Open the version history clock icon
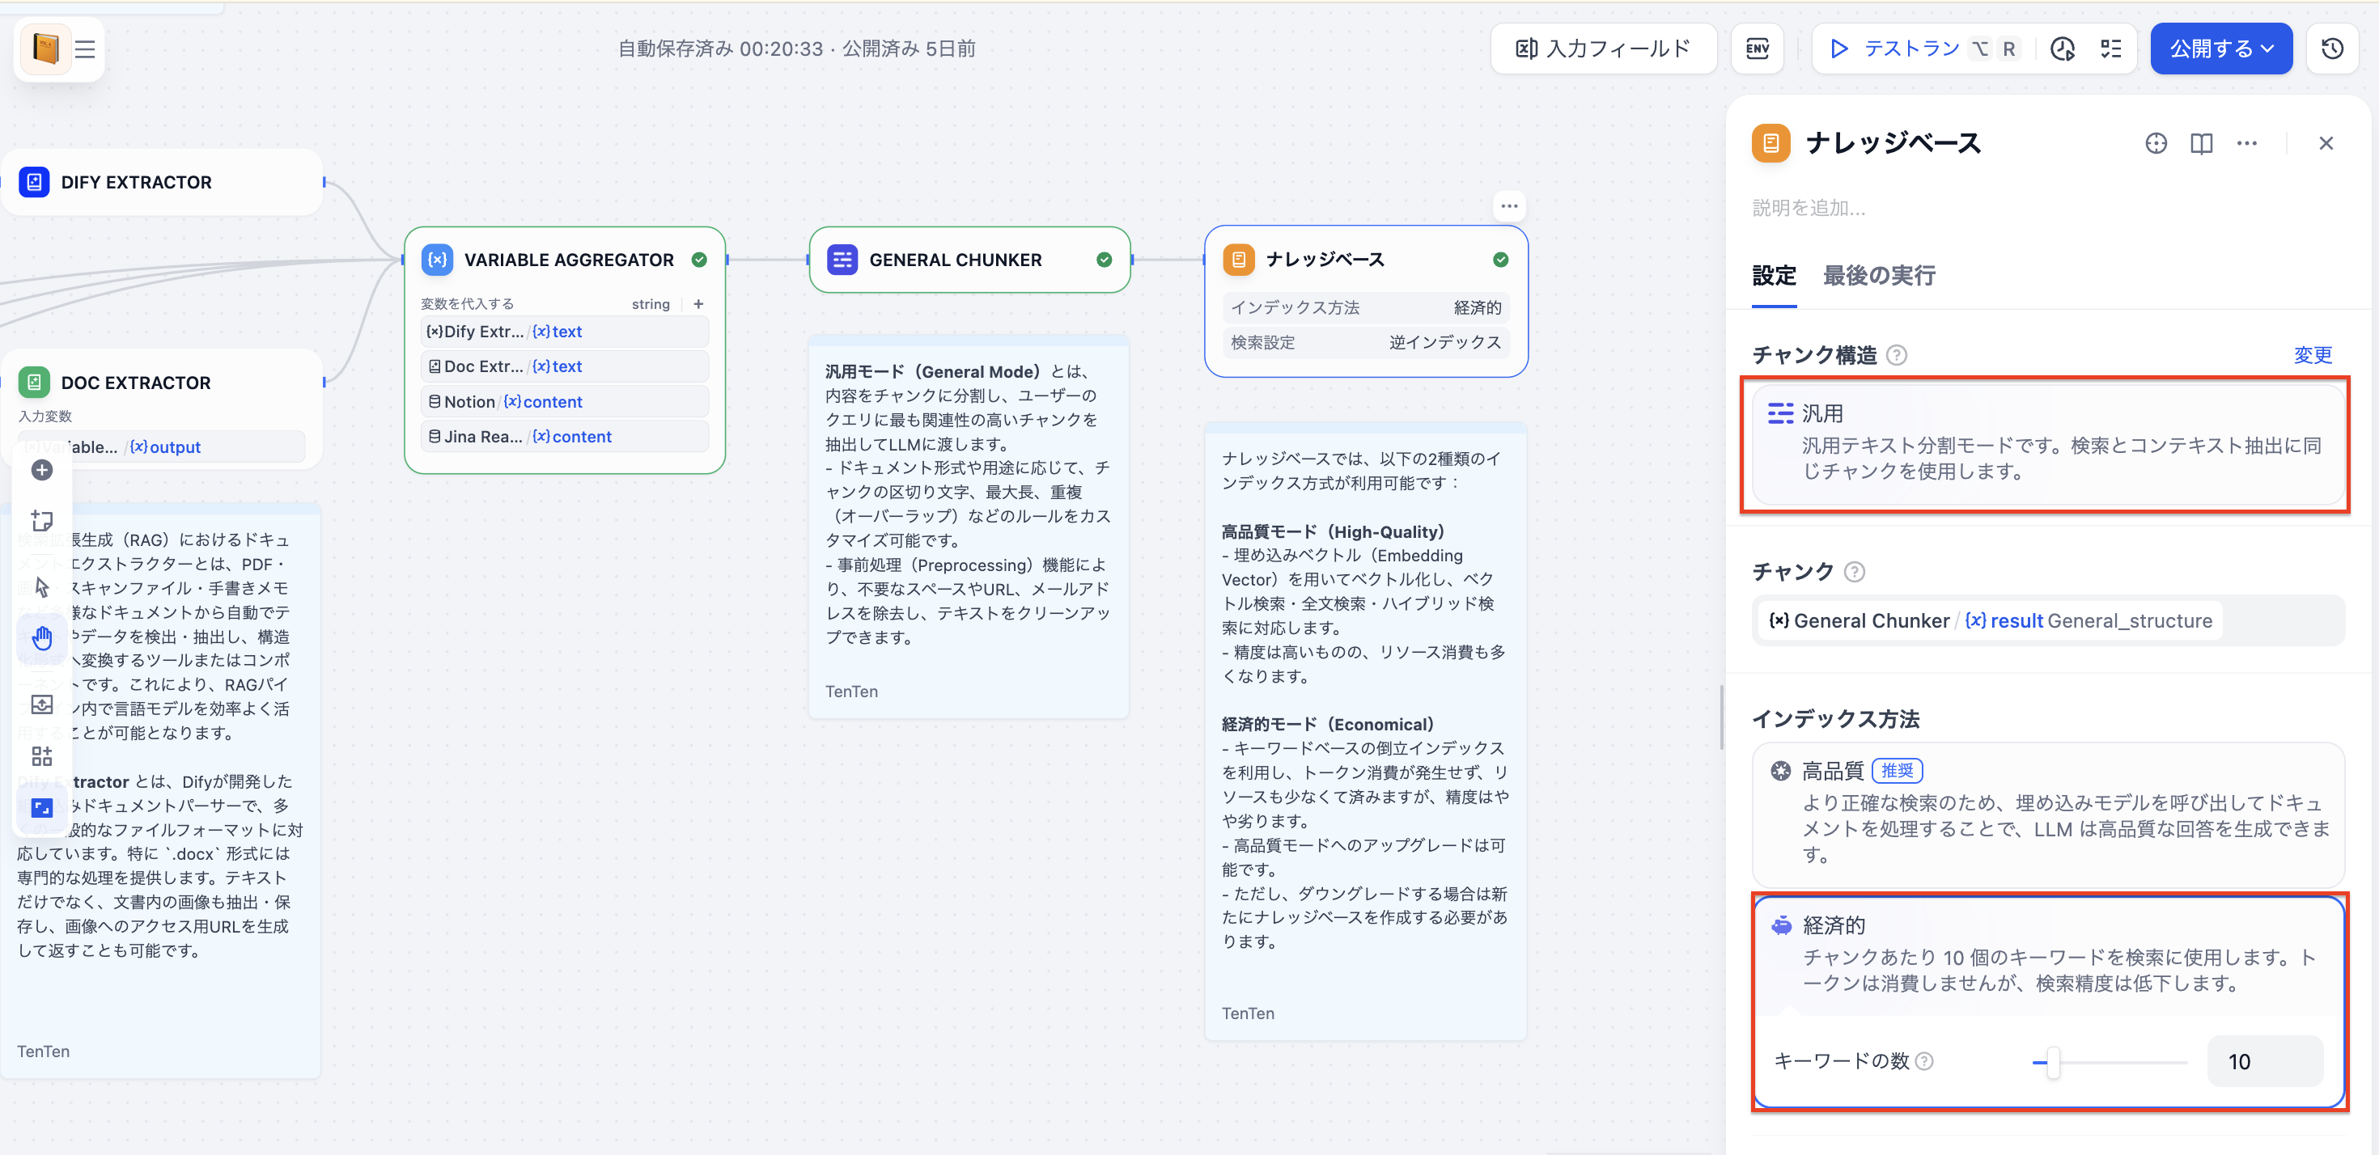 (x=2332, y=49)
